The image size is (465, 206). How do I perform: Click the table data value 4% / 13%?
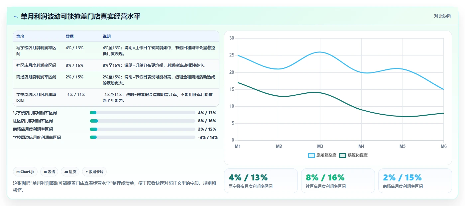74,48
